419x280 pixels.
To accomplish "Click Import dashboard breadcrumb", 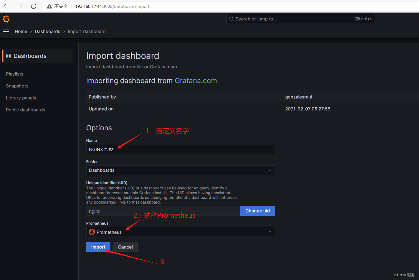I will (x=87, y=31).
